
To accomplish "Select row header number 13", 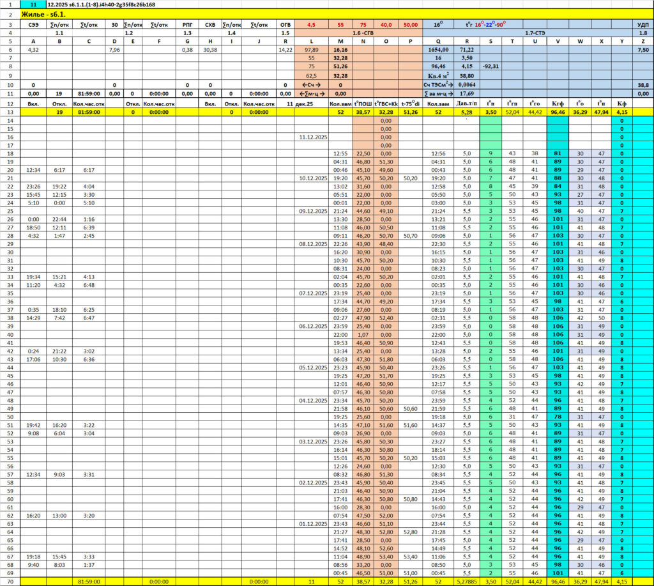I will pyautogui.click(x=10, y=112).
